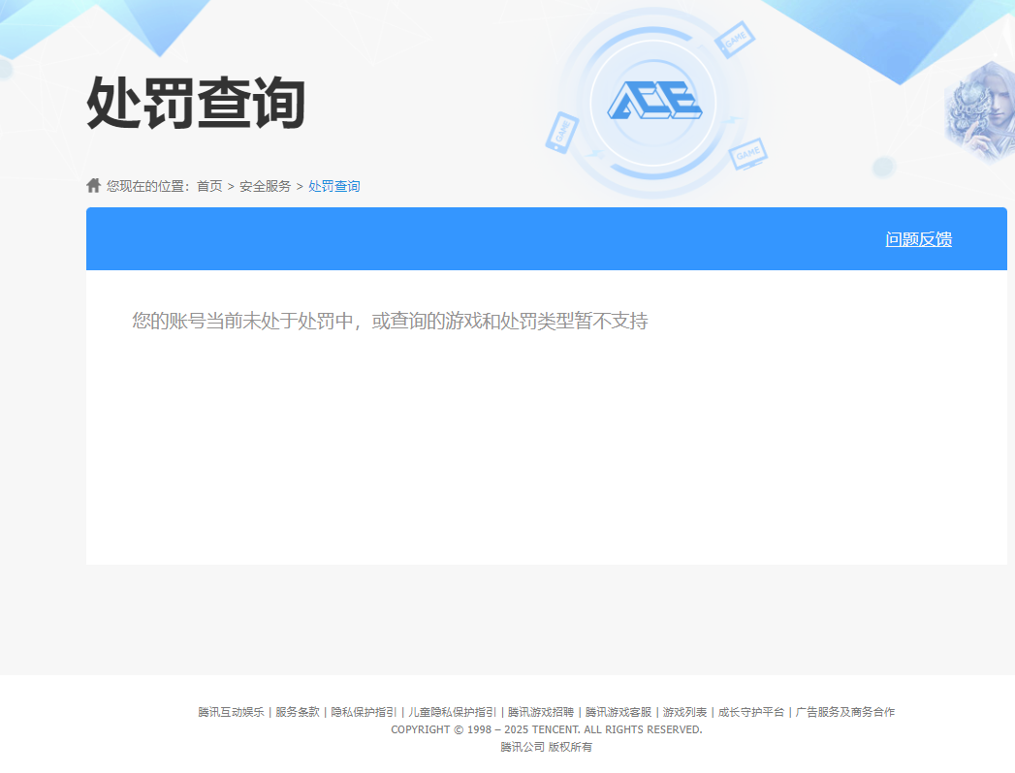
Task: Open the 问题反馈 feedback page
Action: [x=919, y=238]
